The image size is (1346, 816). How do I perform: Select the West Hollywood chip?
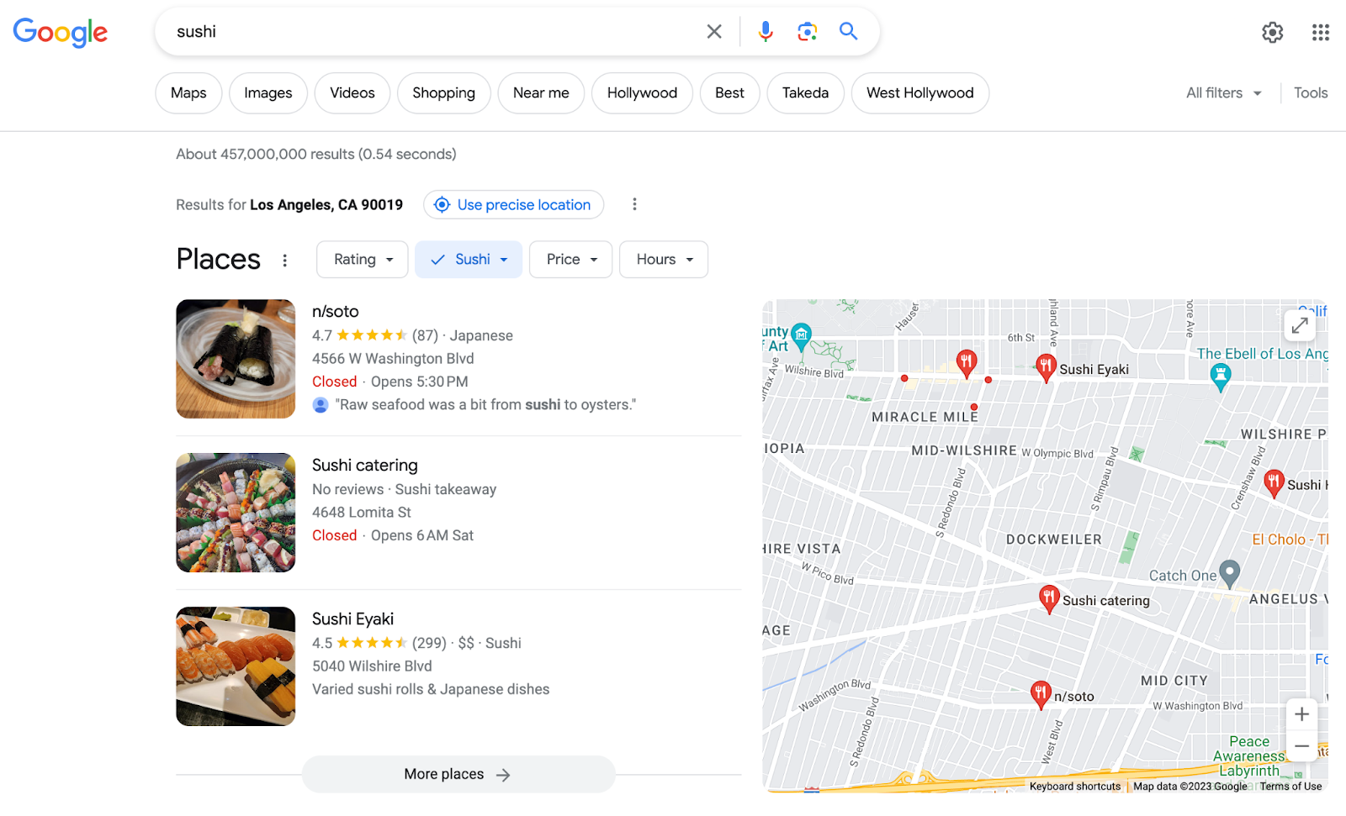920,93
